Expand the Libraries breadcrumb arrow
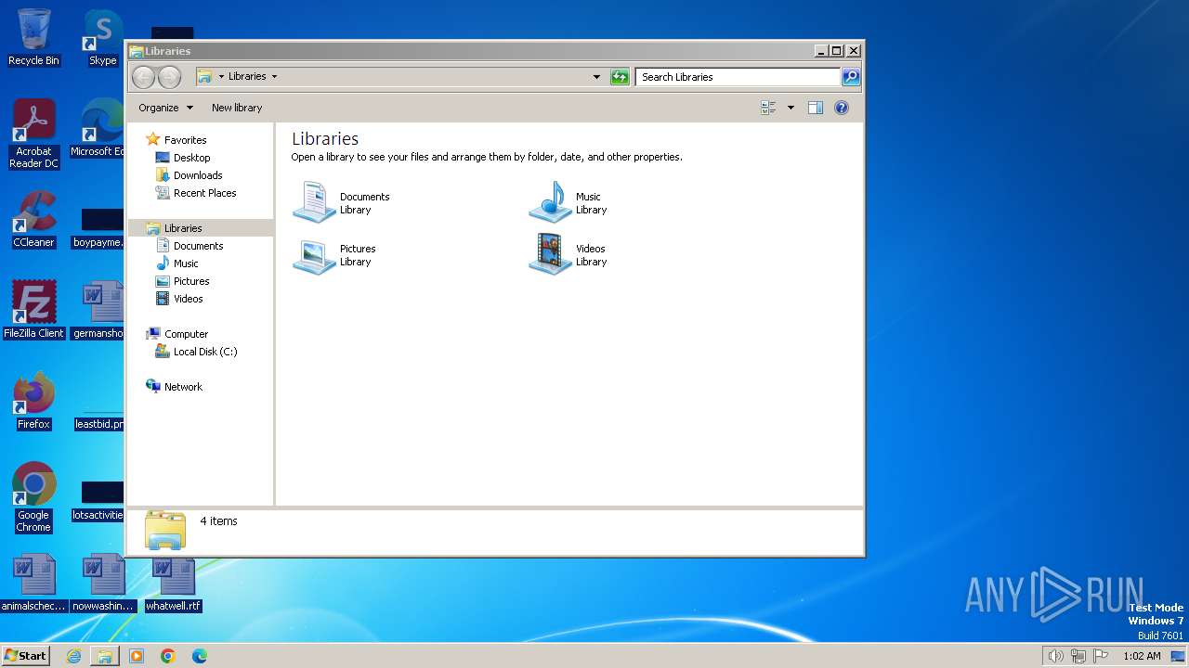Screen dimensions: 1189x668 coord(274,77)
